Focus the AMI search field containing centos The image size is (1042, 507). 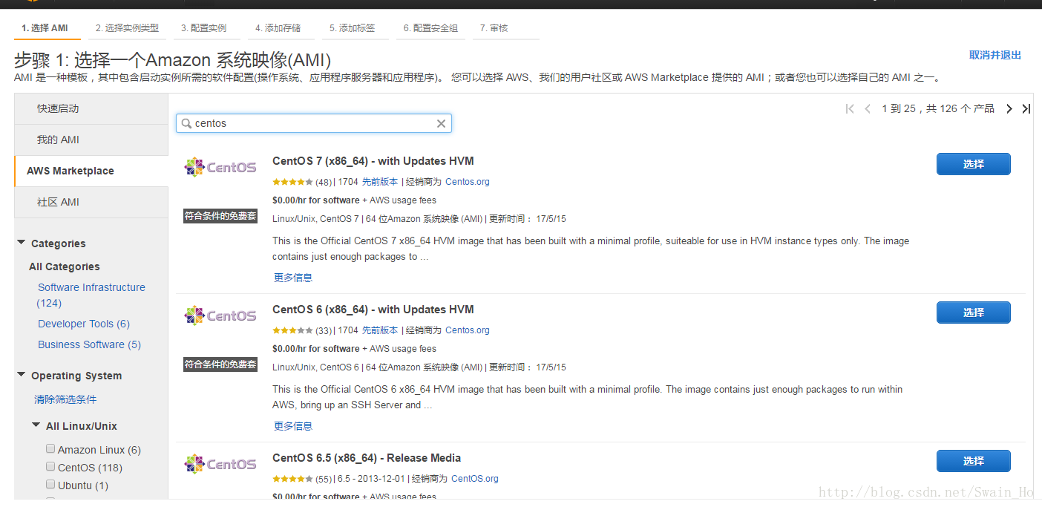point(313,123)
